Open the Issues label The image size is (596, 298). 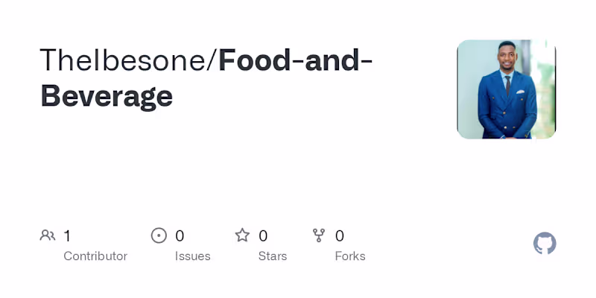(x=193, y=256)
